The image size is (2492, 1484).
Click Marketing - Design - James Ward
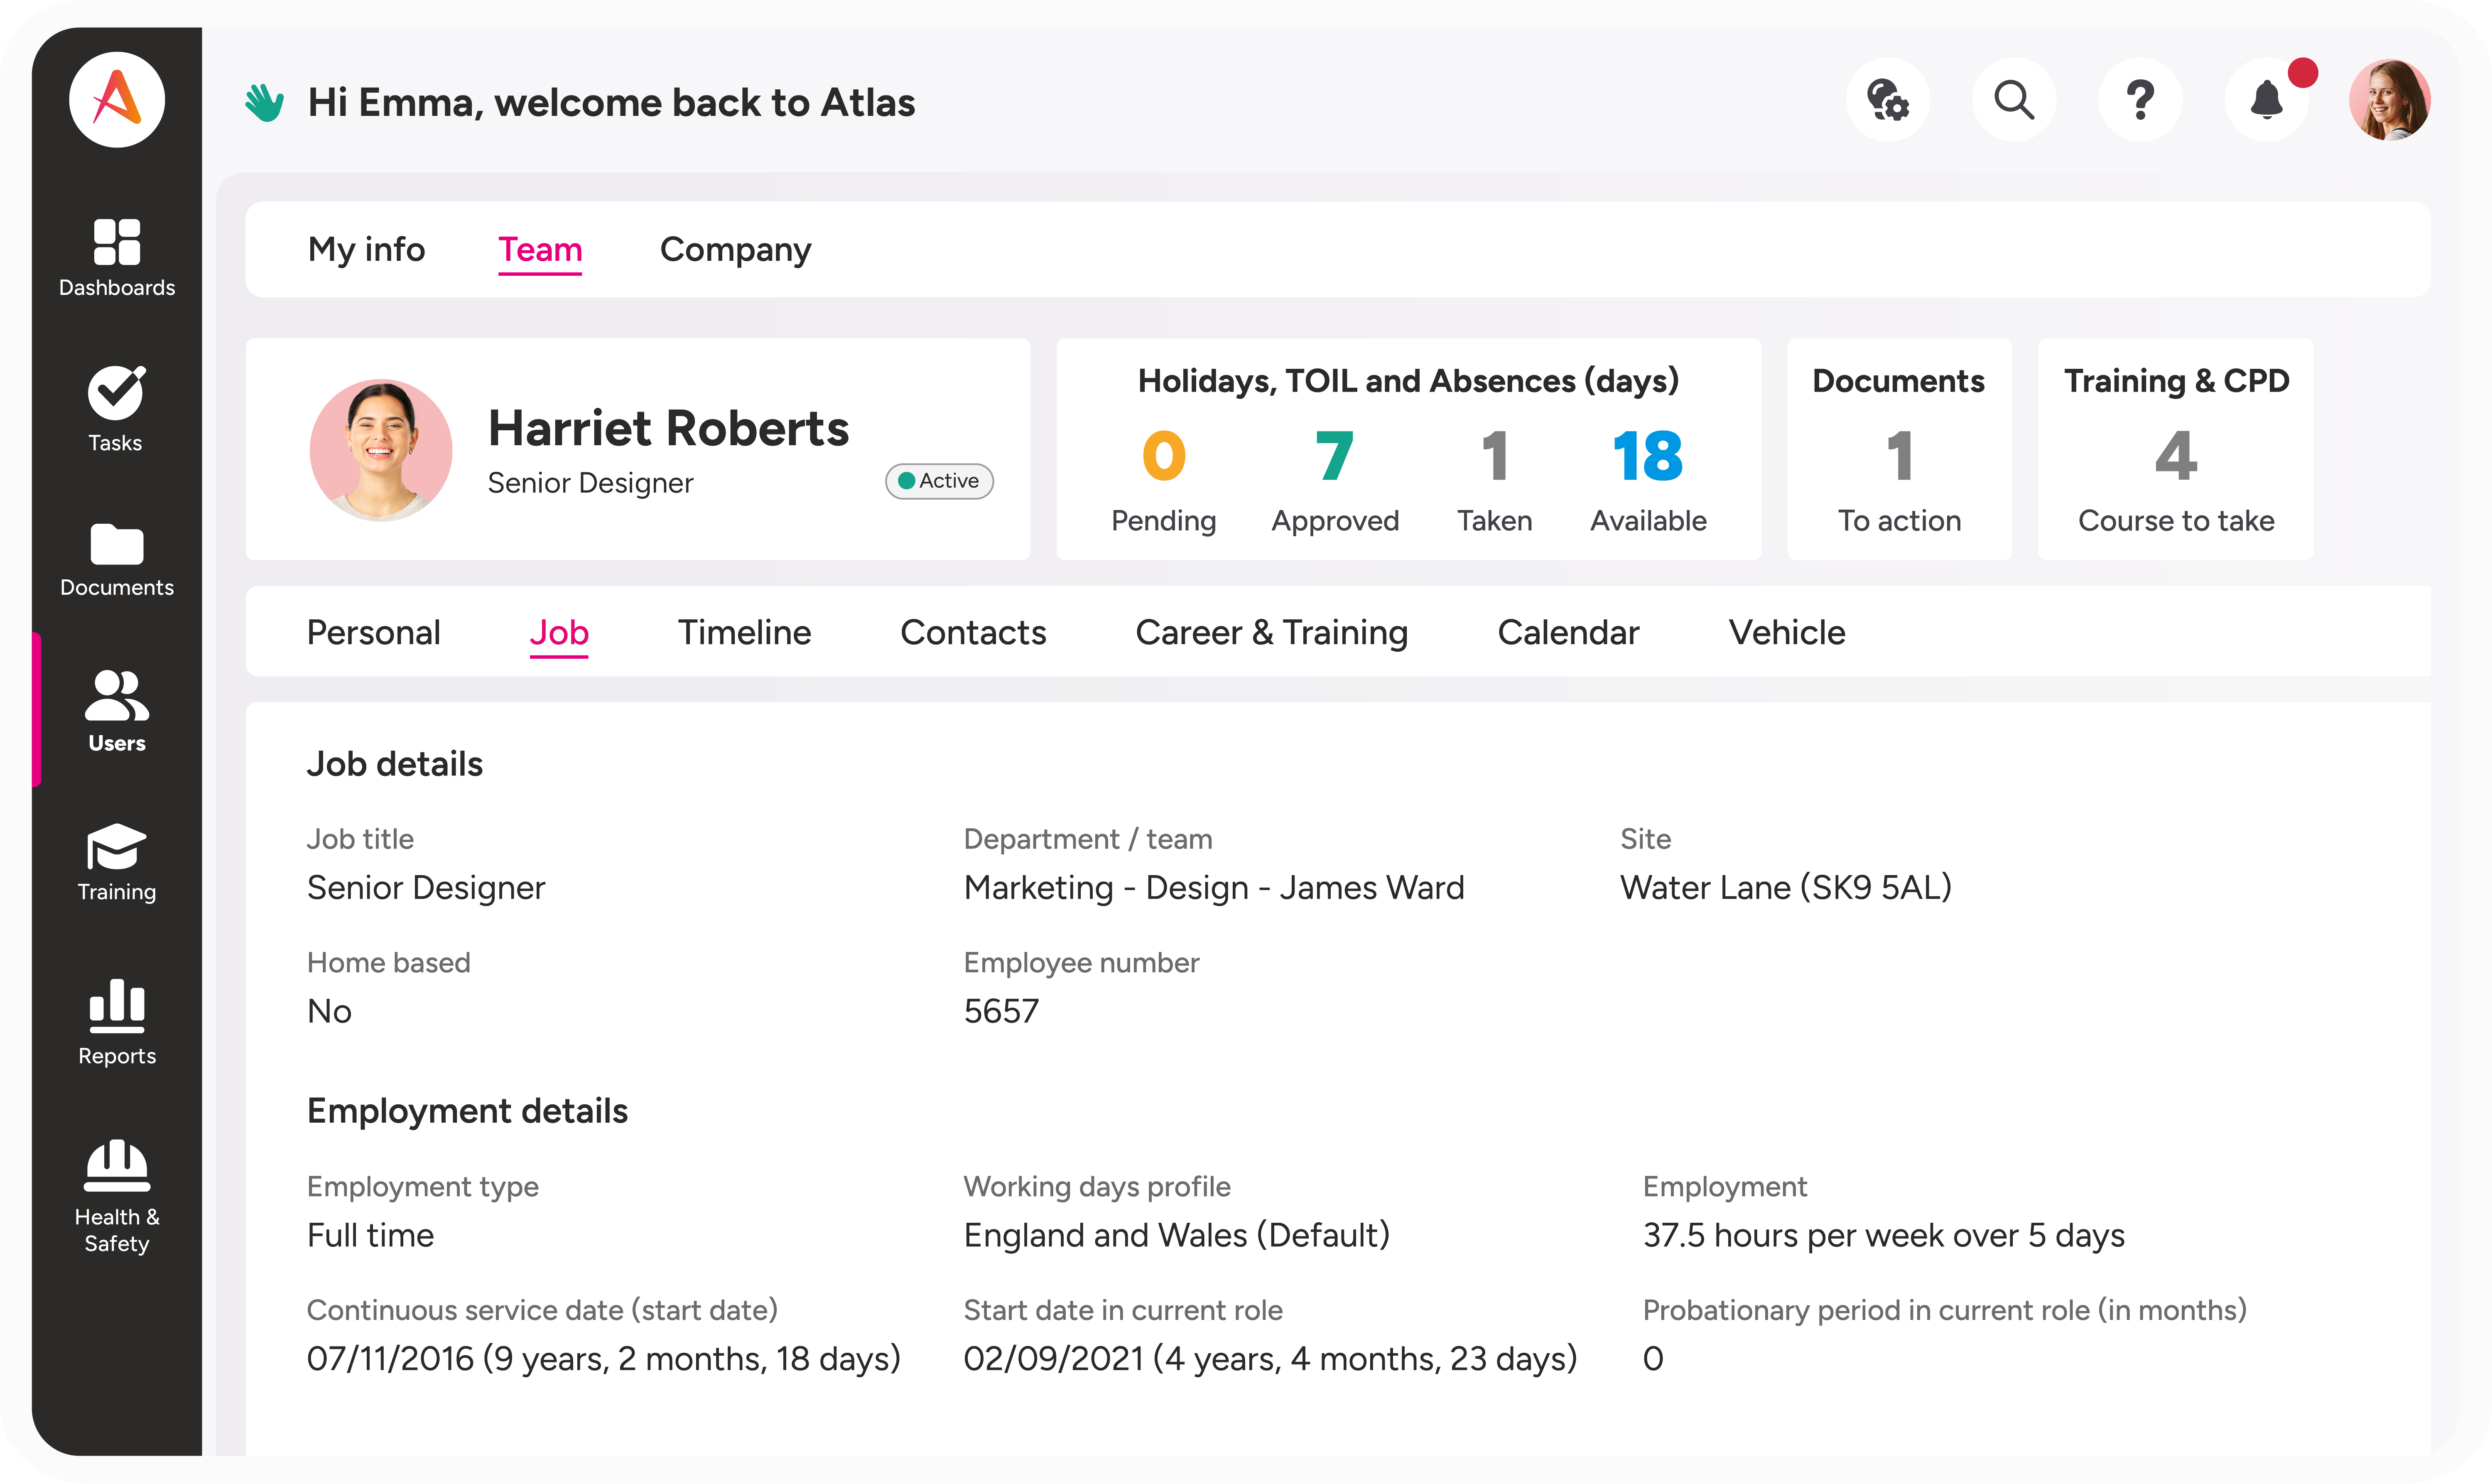tap(1214, 888)
